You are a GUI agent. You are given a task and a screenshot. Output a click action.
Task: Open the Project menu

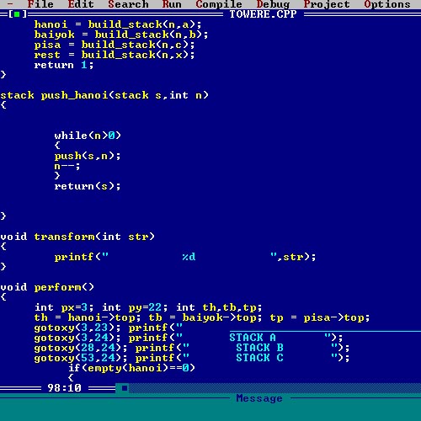click(x=327, y=4)
